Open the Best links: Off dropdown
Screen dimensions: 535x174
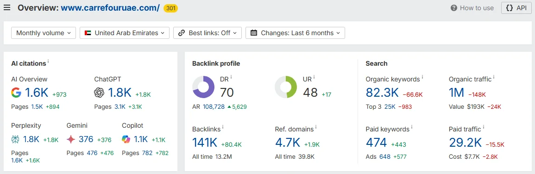pyautogui.click(x=208, y=33)
